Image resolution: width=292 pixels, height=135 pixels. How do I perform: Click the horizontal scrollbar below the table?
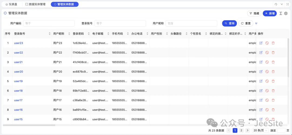coord(29,125)
